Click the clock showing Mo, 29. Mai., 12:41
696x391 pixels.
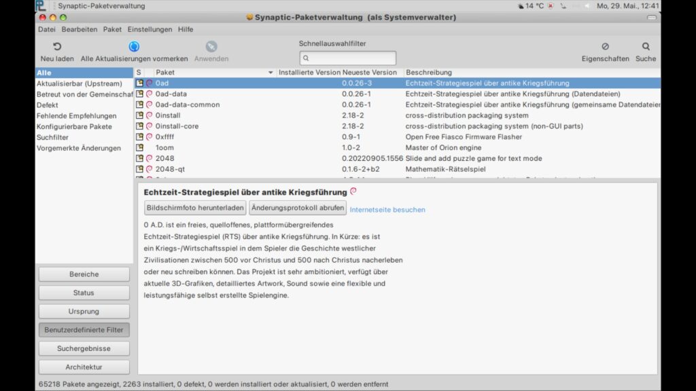pyautogui.click(x=627, y=5)
